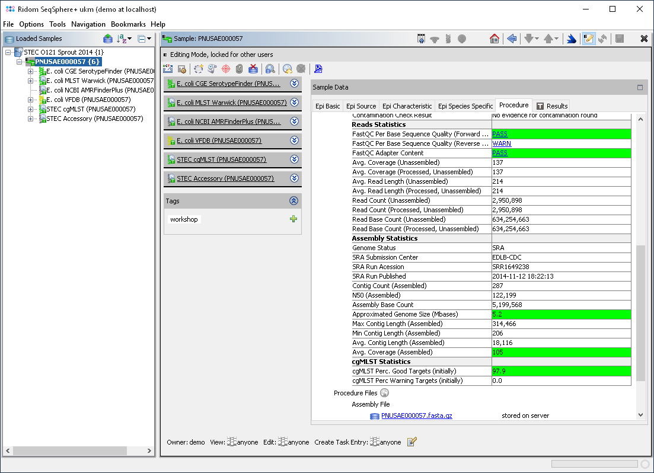Click the blue back arrow icon
654x473 pixels.
tap(512, 39)
